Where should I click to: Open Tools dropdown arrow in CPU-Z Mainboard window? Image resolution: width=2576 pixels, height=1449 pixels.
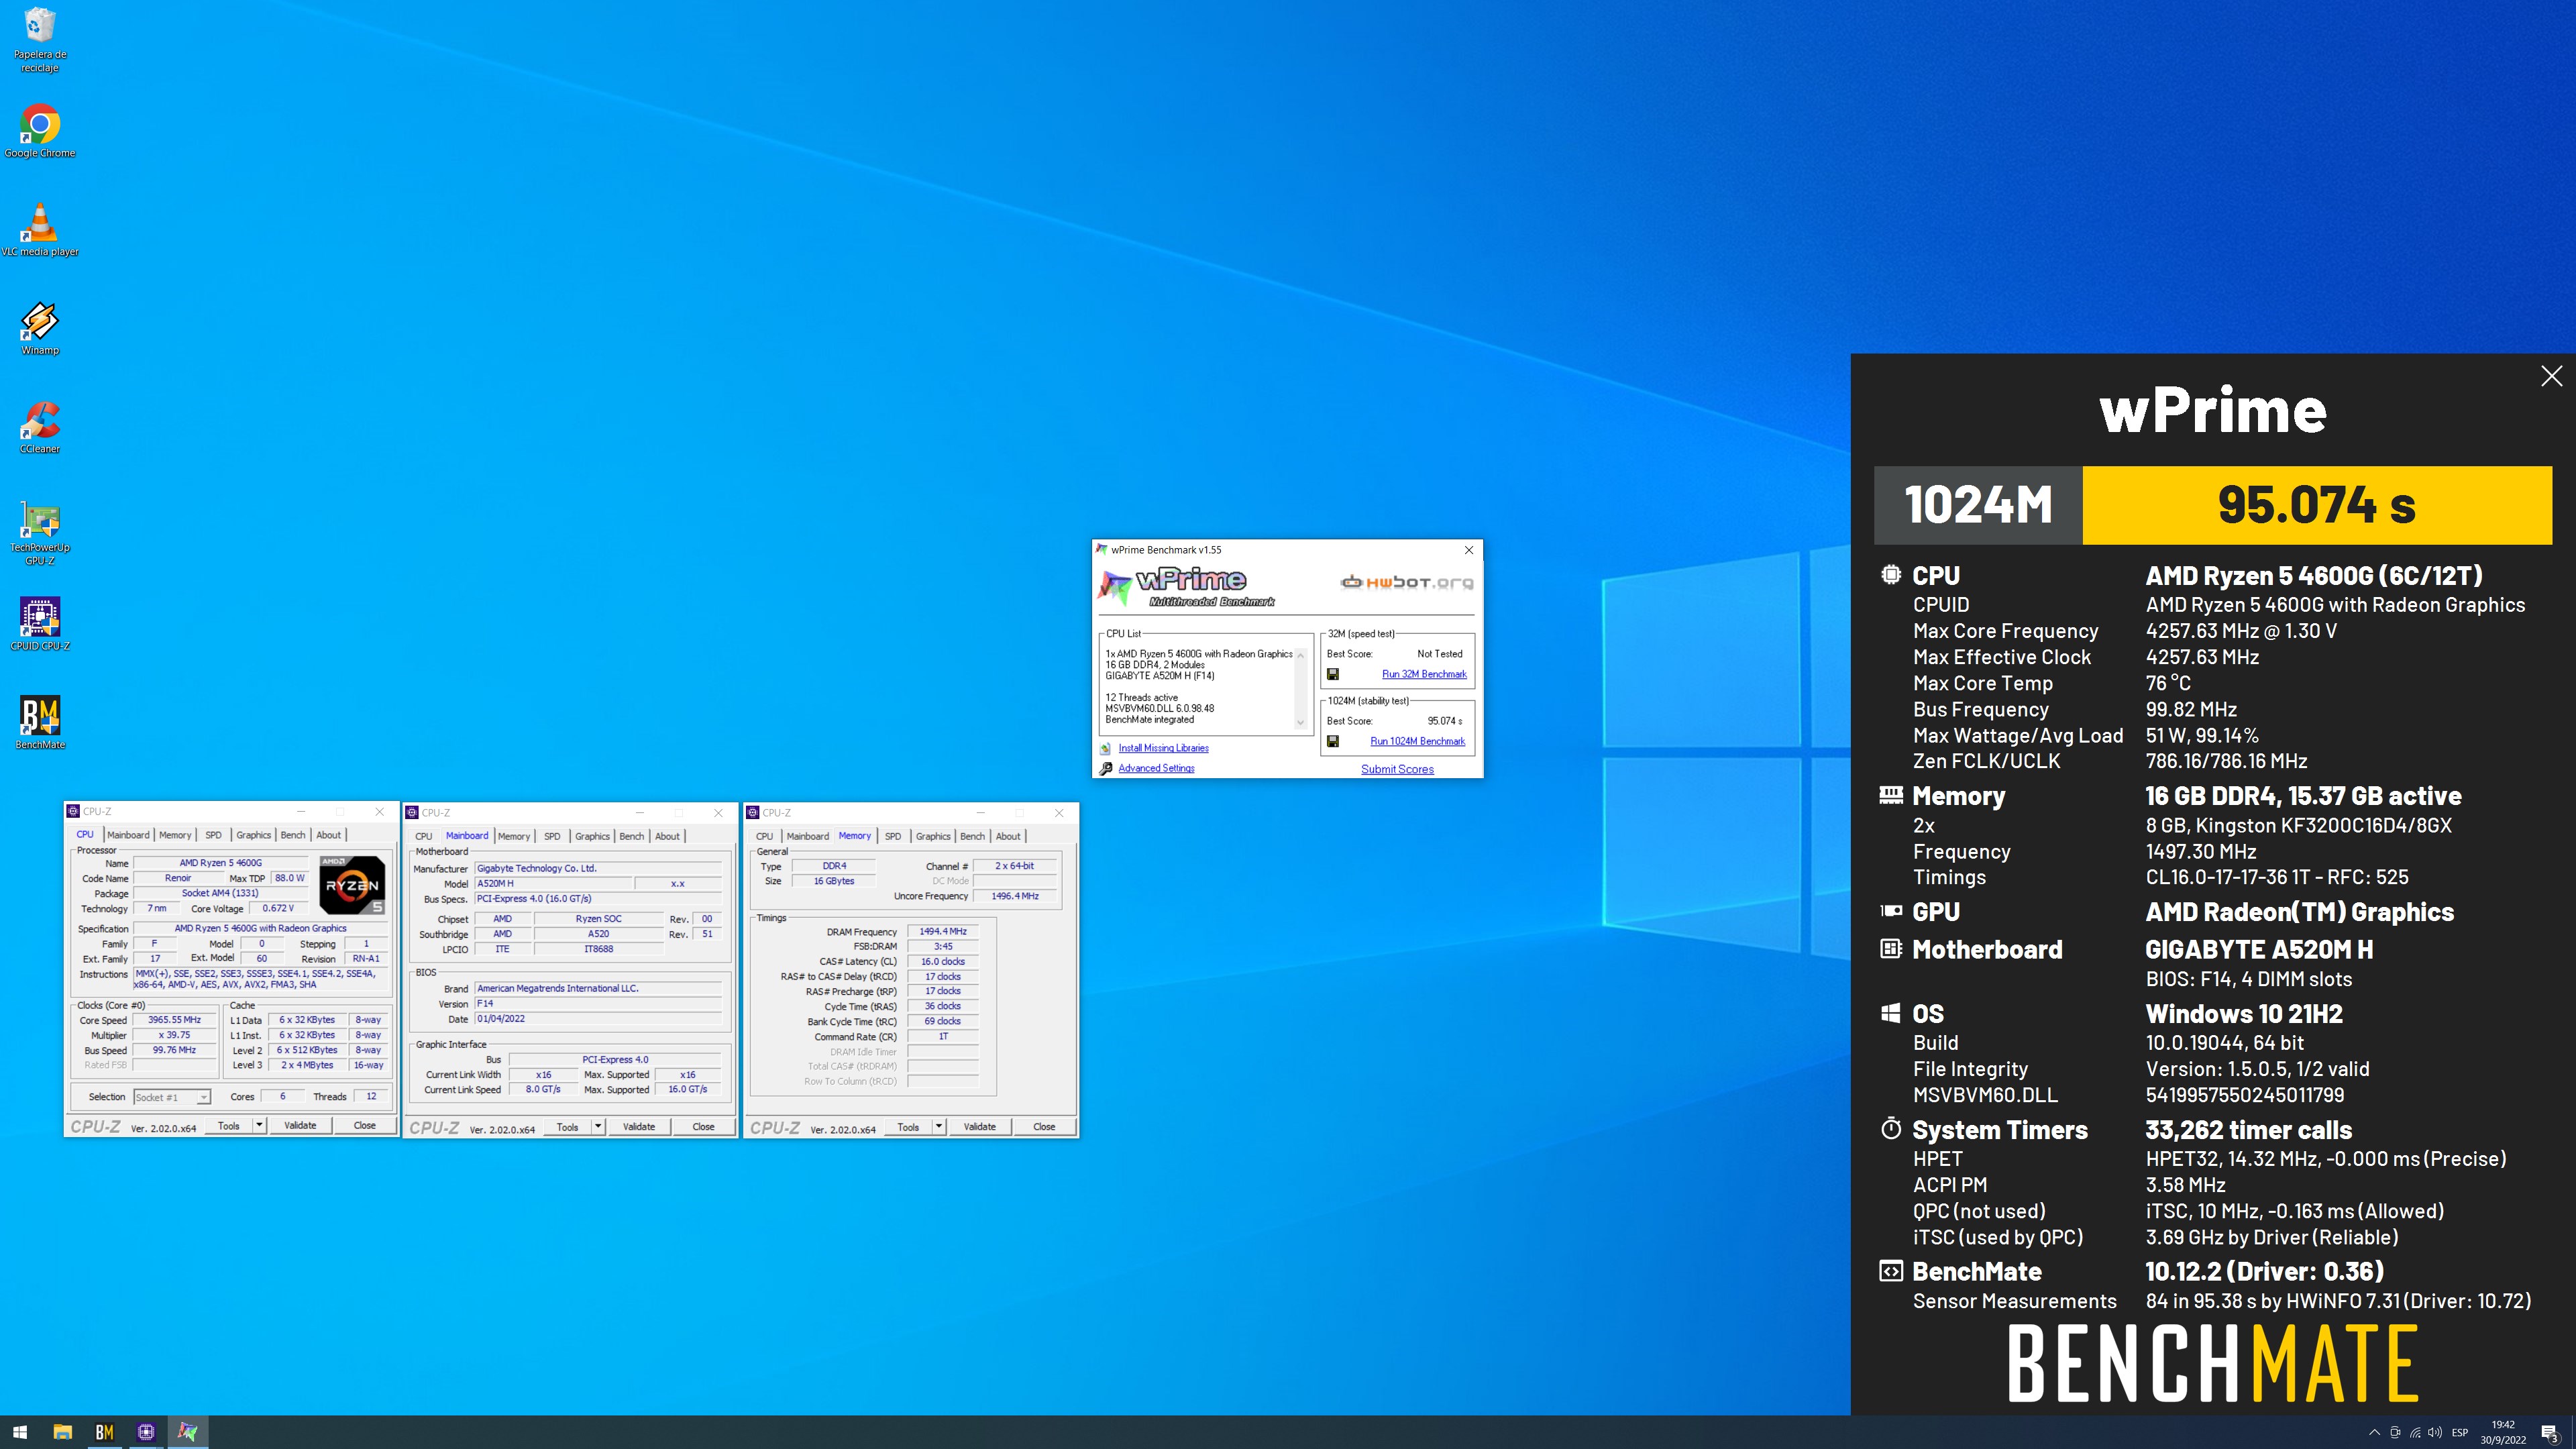tap(598, 1126)
